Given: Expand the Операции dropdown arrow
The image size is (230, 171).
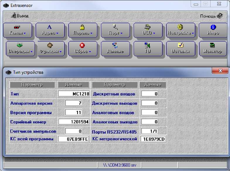Looking at the screenshot, I should pyautogui.click(x=31, y=51).
